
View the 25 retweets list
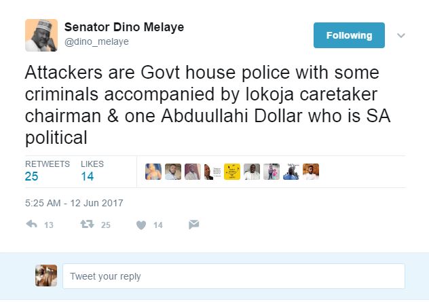point(31,176)
